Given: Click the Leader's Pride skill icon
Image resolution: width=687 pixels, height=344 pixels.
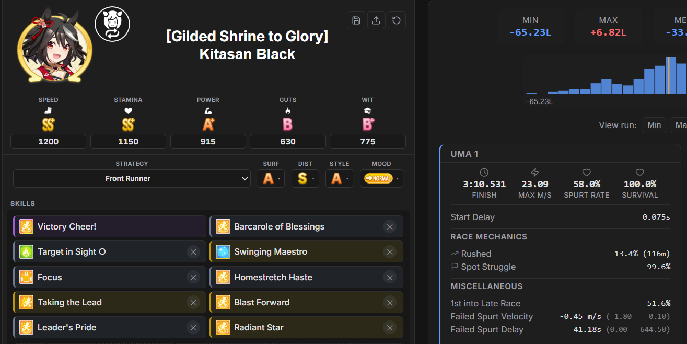Looking at the screenshot, I should pos(27,327).
